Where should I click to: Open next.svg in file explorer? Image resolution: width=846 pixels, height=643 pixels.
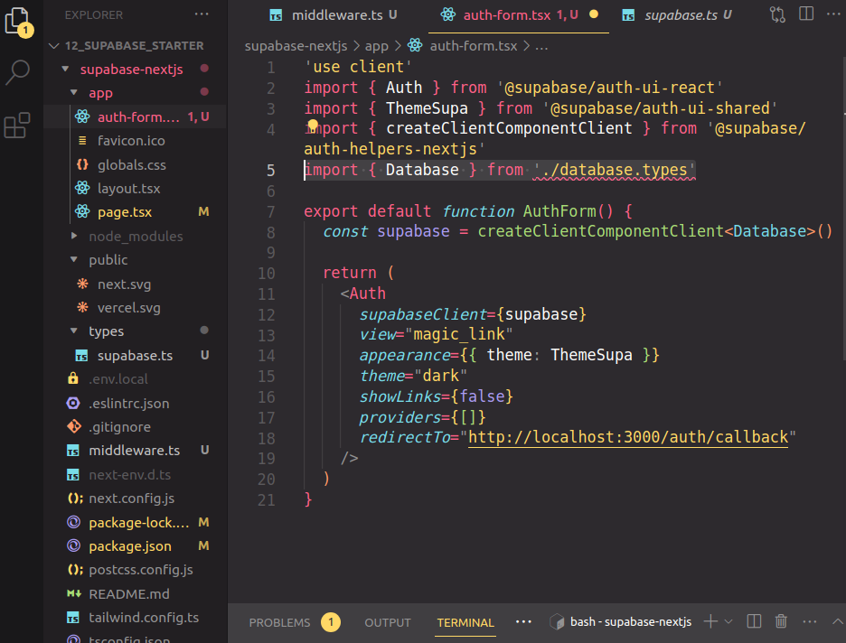tap(135, 284)
